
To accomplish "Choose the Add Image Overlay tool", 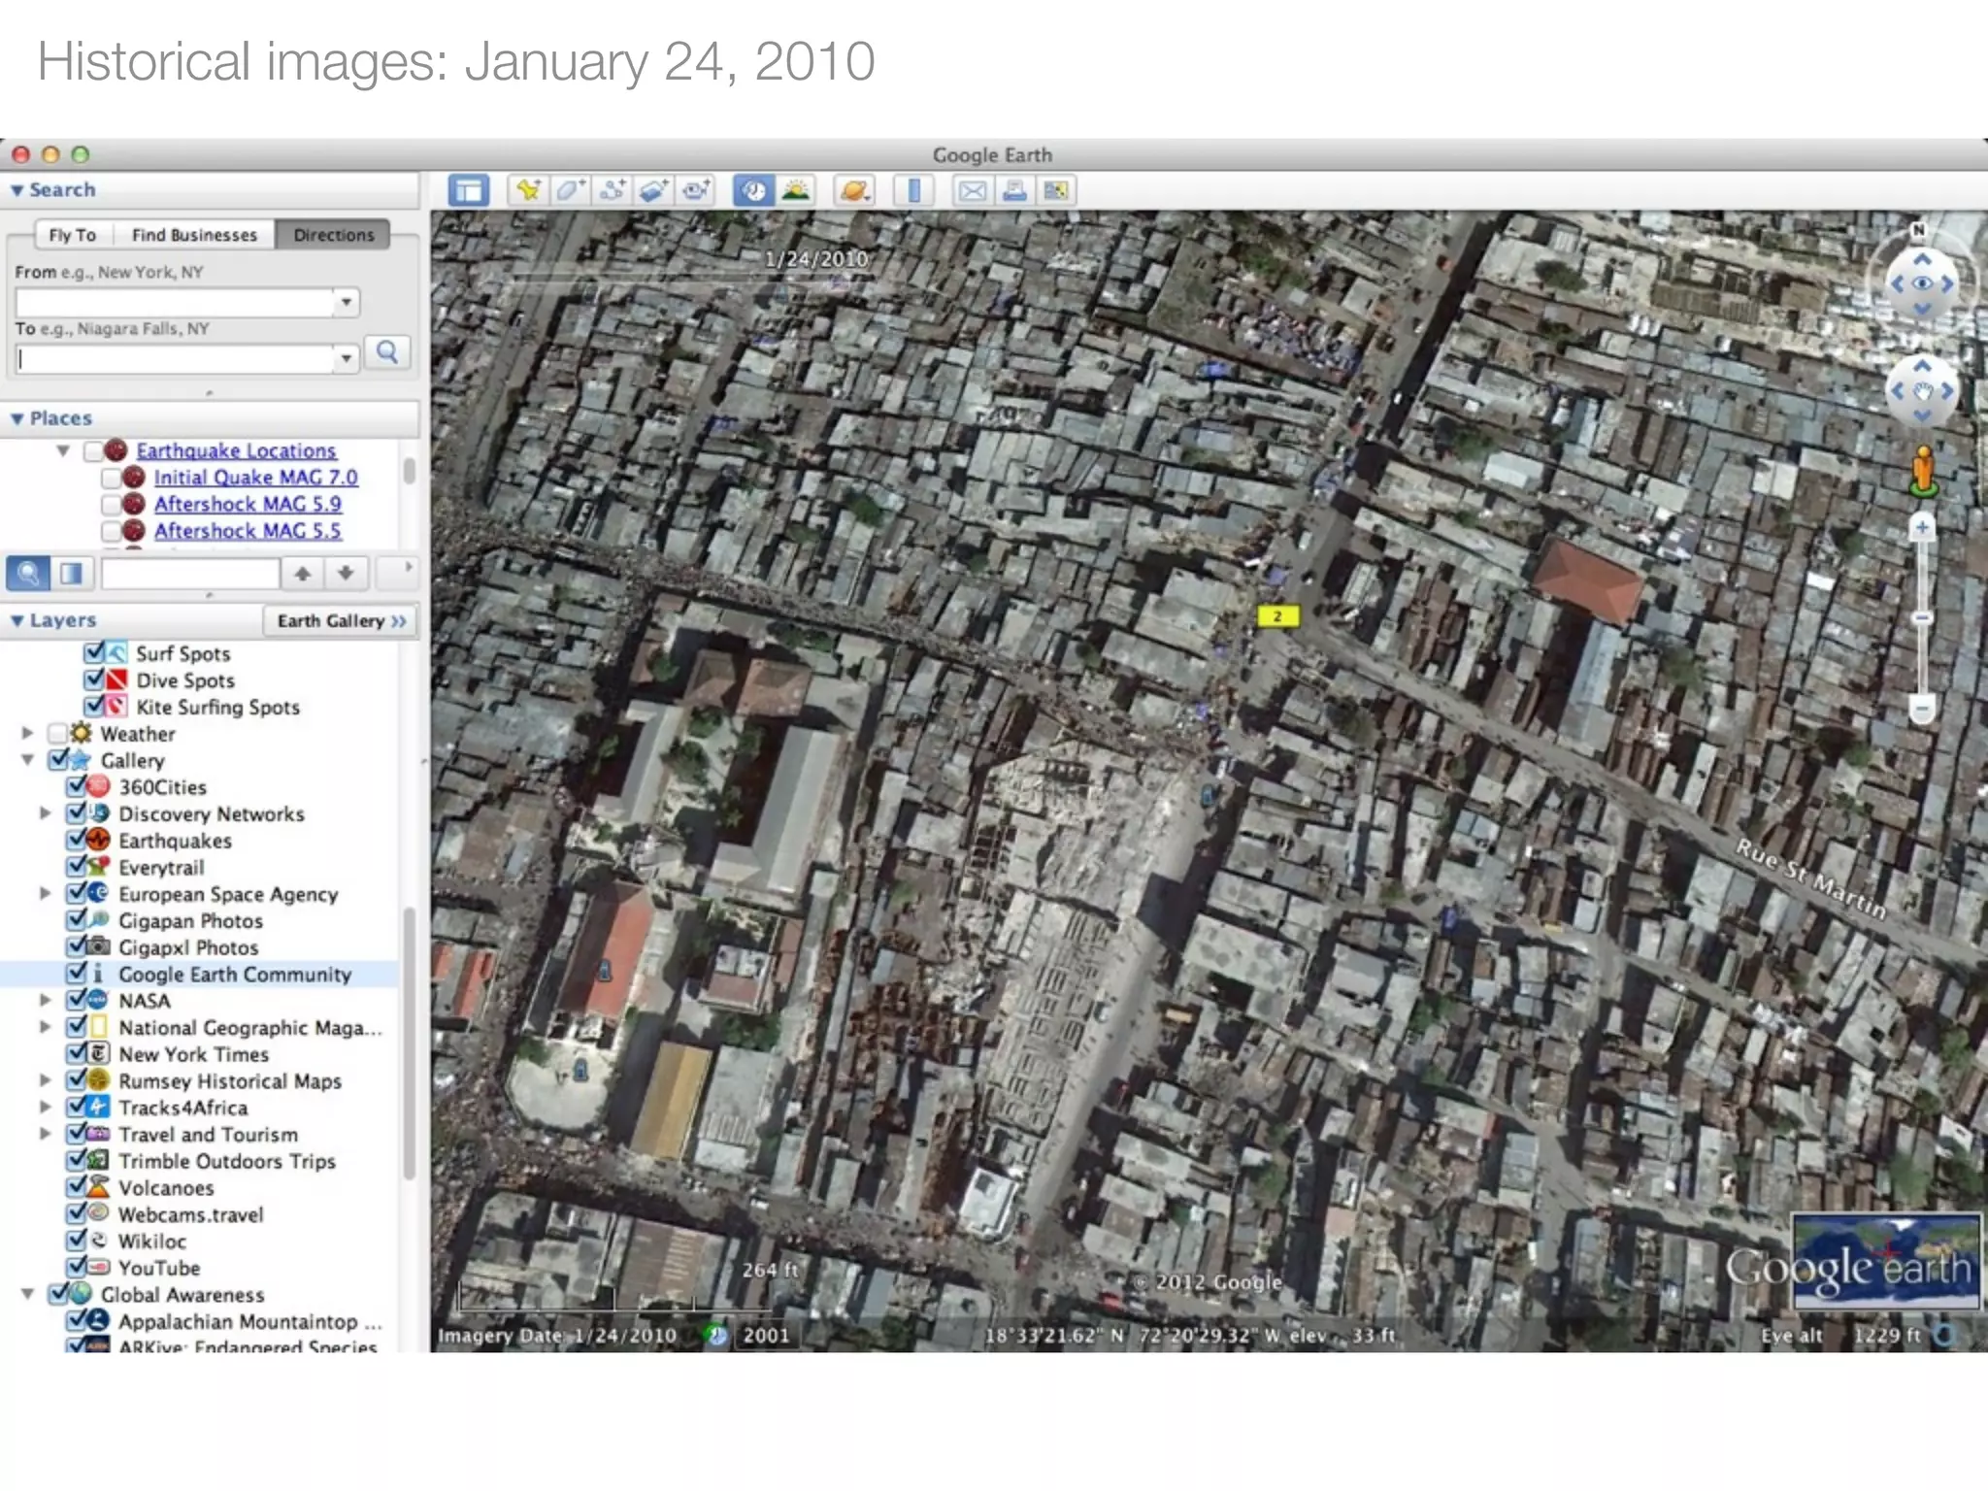I will [653, 190].
